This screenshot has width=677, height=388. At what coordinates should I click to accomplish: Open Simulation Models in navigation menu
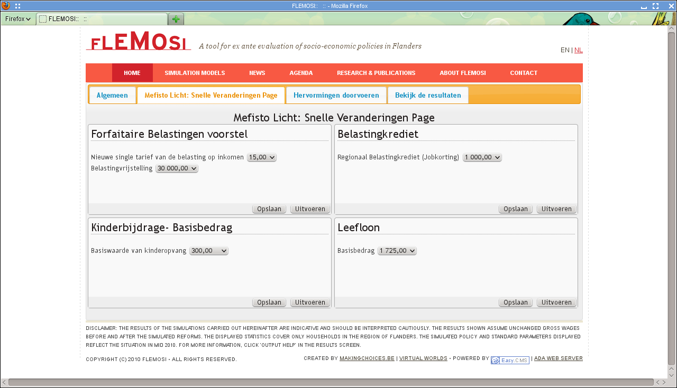point(195,73)
